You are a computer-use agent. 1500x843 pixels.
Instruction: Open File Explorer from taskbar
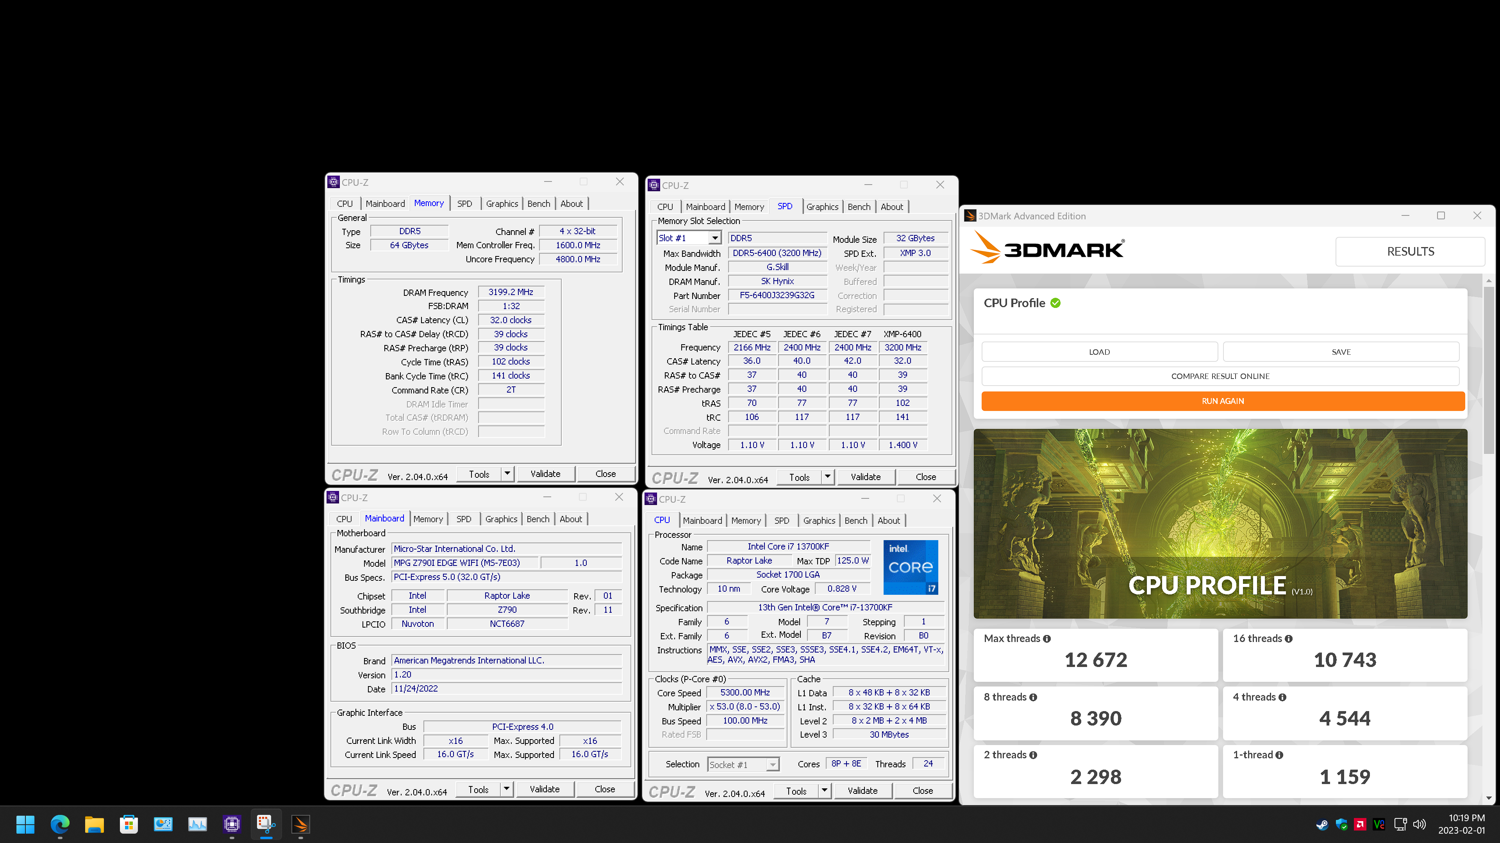click(x=94, y=824)
